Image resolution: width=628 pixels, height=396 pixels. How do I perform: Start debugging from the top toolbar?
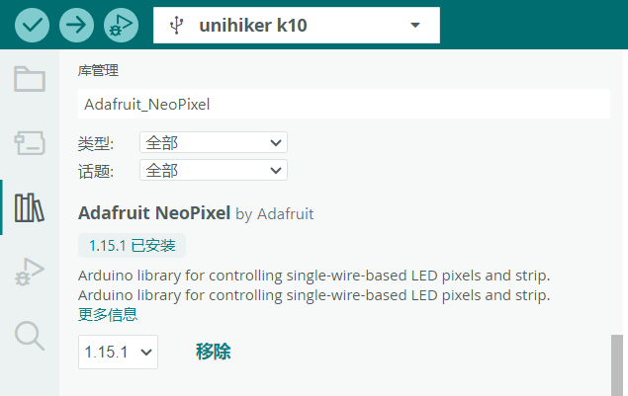[121, 25]
